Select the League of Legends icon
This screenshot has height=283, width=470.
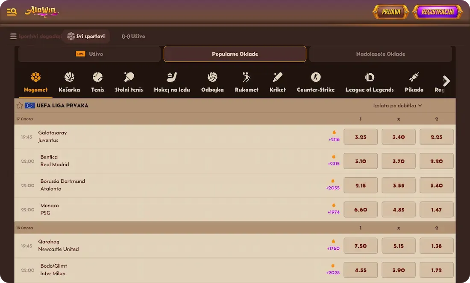369,77
